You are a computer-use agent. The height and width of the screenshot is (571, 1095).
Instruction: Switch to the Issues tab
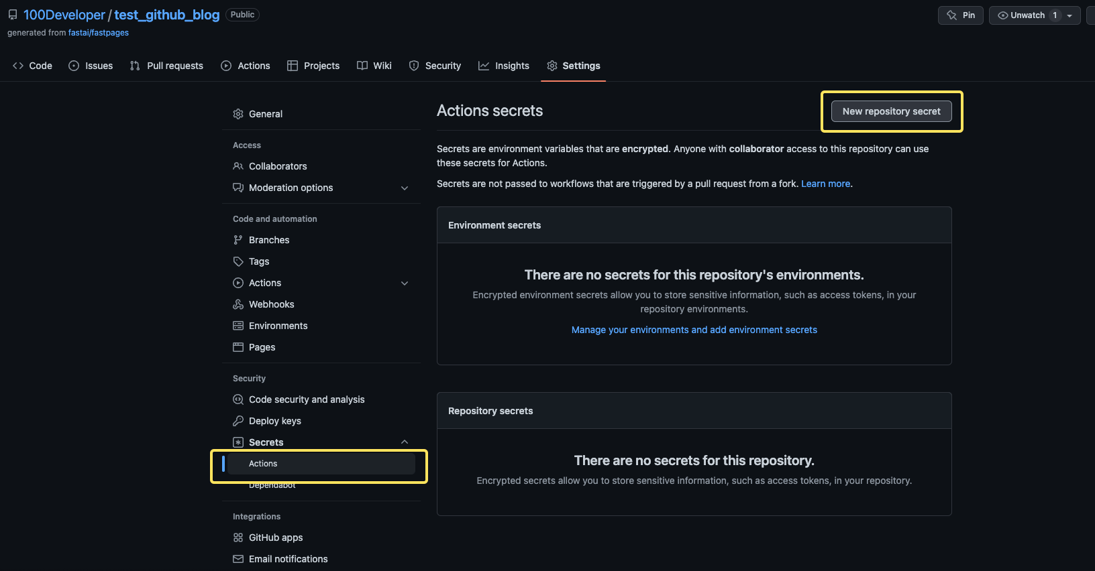[91, 66]
